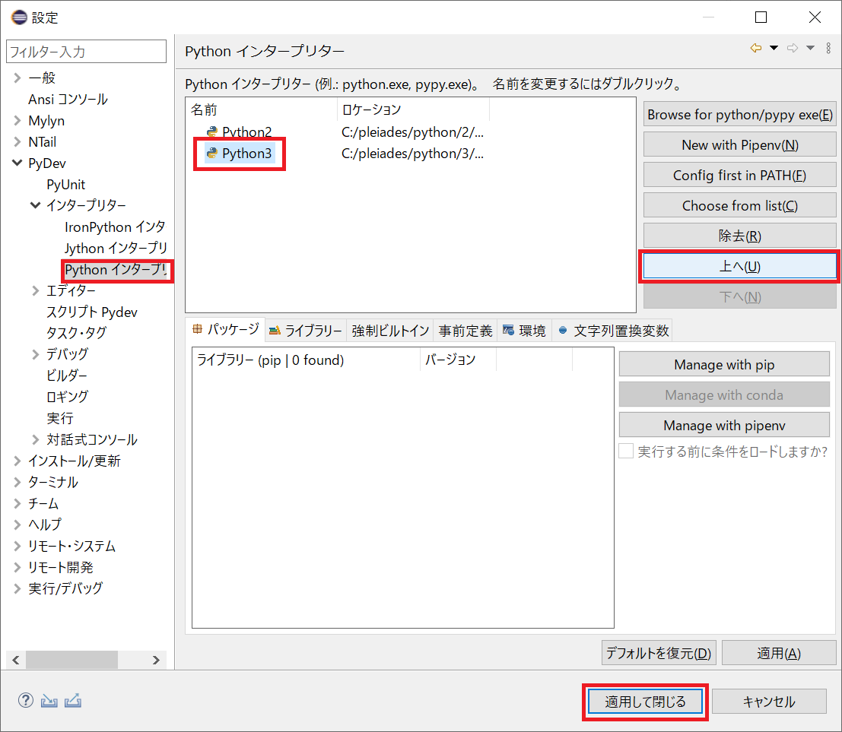
Task: Toggle 実行する前に条件をロードしますか checkbox
Action: pos(626,451)
